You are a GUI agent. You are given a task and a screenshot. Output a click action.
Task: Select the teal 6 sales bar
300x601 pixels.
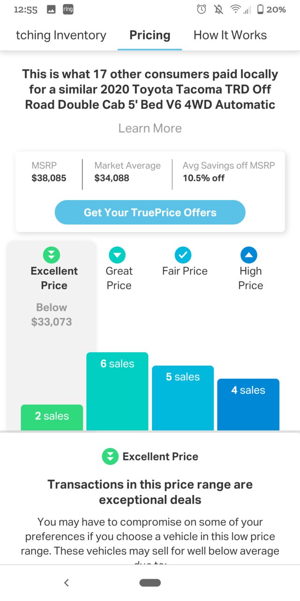117,391
